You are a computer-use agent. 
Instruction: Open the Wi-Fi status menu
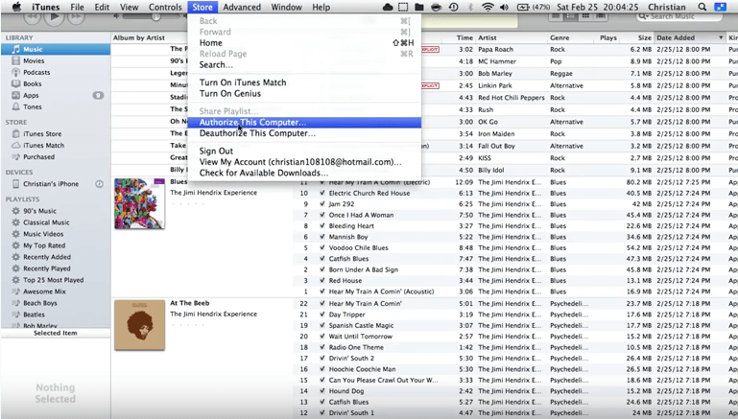(x=488, y=7)
